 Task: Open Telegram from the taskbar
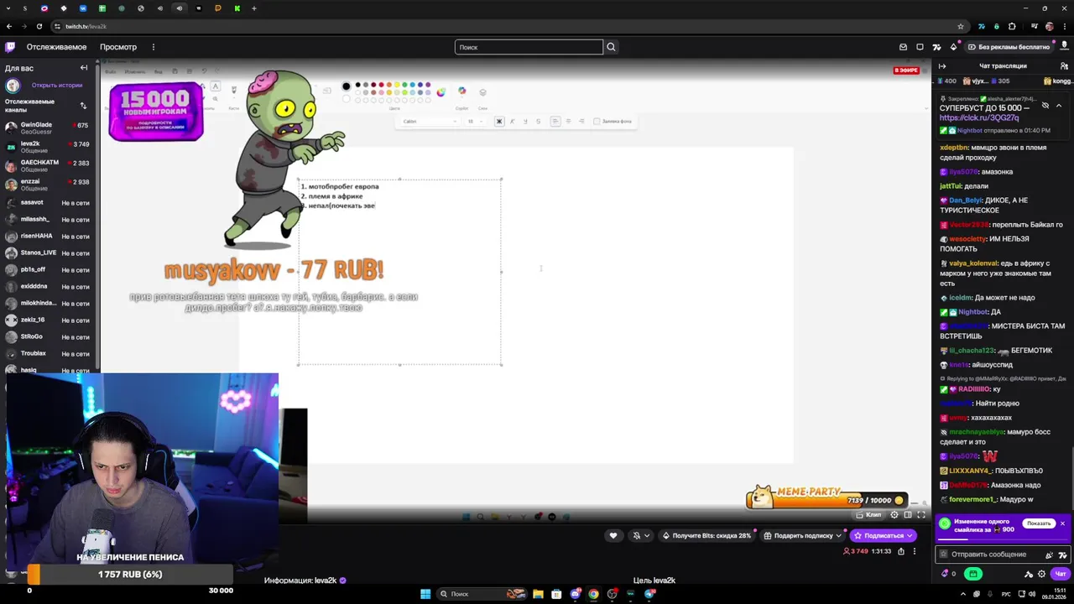(649, 594)
